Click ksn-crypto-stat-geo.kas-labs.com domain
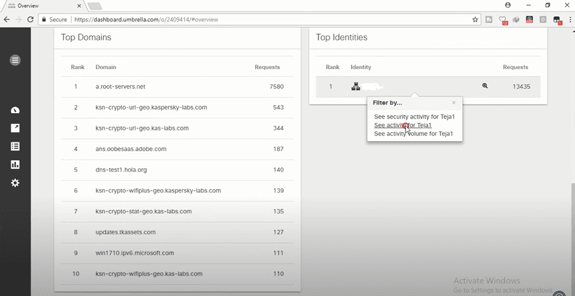Image resolution: width=575 pixels, height=296 pixels. 144,212
